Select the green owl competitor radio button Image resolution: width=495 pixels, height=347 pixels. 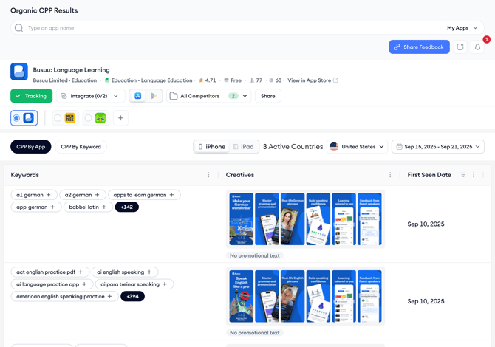pos(89,118)
